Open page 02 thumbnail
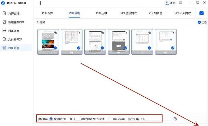The image size is (208, 126). 72,42
